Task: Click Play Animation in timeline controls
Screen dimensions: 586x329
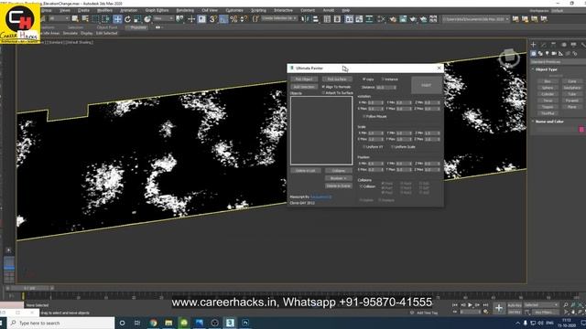Action: (470, 305)
